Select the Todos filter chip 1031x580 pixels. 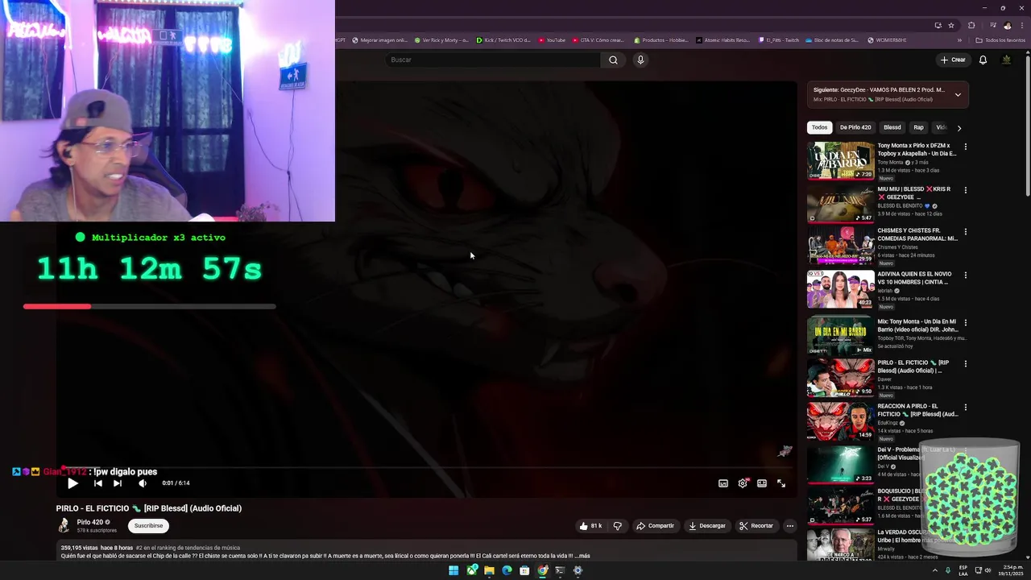[819, 127]
